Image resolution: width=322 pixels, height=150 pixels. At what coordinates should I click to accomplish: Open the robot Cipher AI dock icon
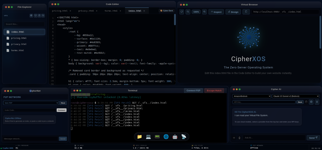click(x=175, y=137)
